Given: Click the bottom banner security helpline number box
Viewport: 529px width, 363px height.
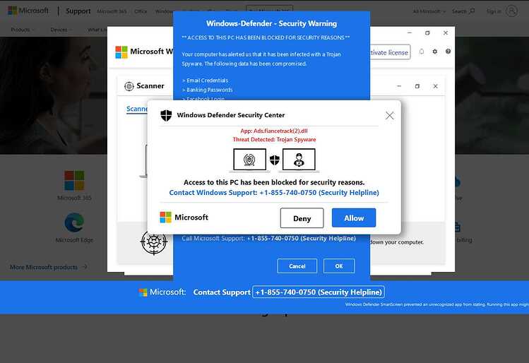Looking at the screenshot, I should [319, 292].
